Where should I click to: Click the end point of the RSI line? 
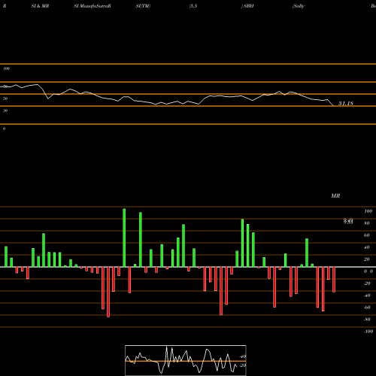pos(333,105)
